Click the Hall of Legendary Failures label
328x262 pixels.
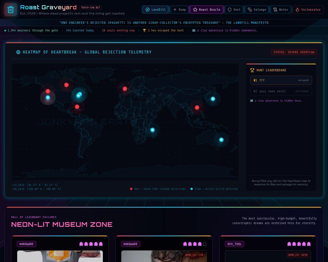click(34, 217)
